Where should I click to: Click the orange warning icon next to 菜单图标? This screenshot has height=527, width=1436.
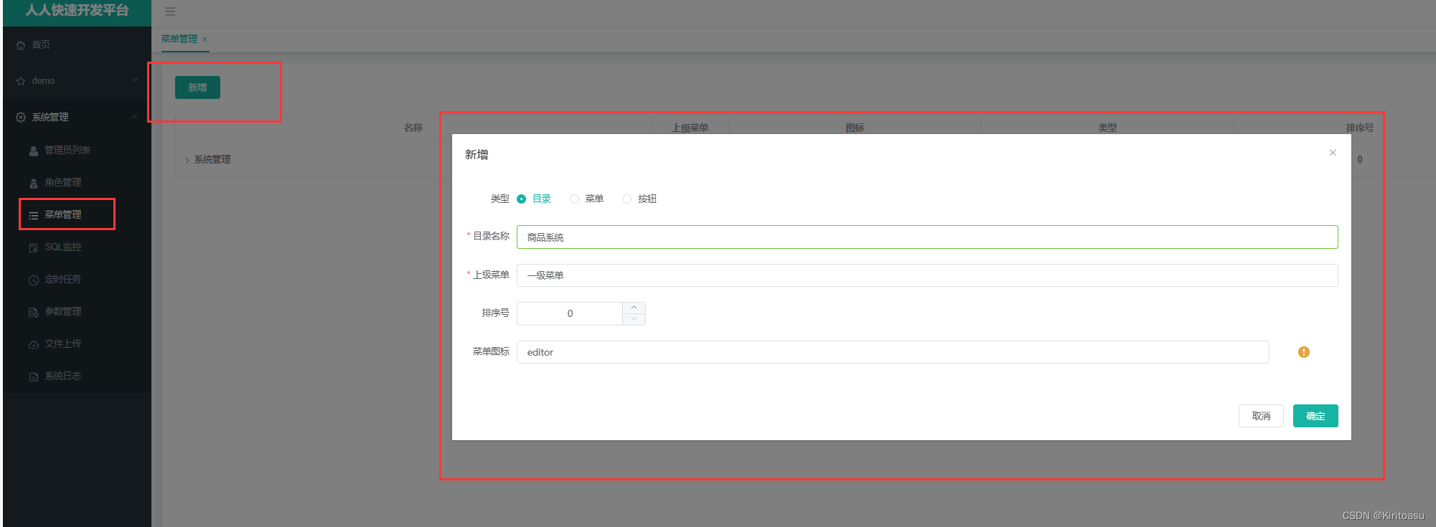click(x=1304, y=352)
